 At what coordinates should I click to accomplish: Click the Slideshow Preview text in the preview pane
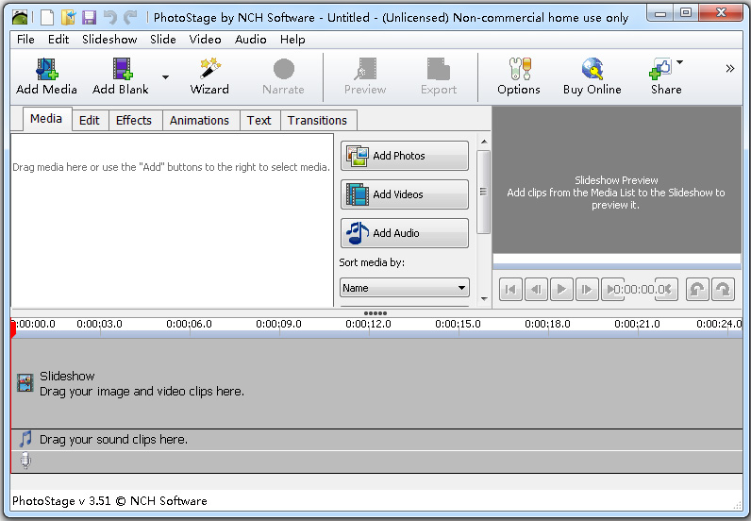tap(616, 180)
